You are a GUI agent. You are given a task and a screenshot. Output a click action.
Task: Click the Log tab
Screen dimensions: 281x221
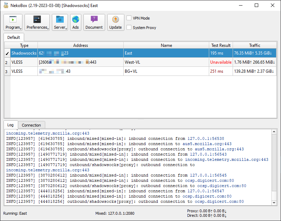(11, 125)
